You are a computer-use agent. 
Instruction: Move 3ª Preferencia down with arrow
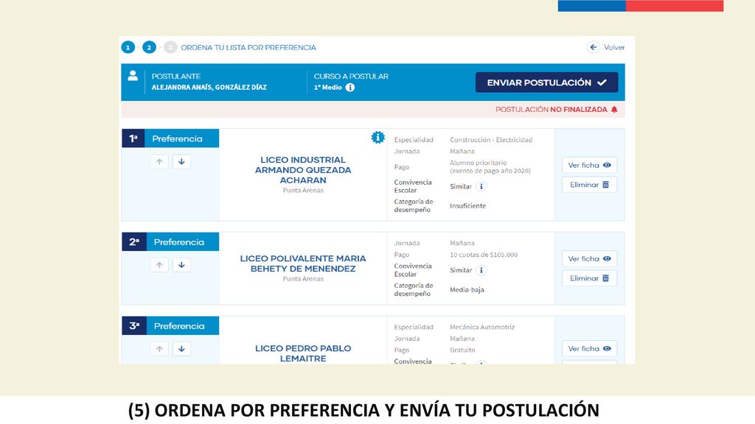click(181, 348)
